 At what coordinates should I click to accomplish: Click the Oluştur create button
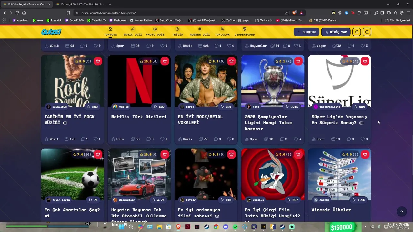[307, 32]
